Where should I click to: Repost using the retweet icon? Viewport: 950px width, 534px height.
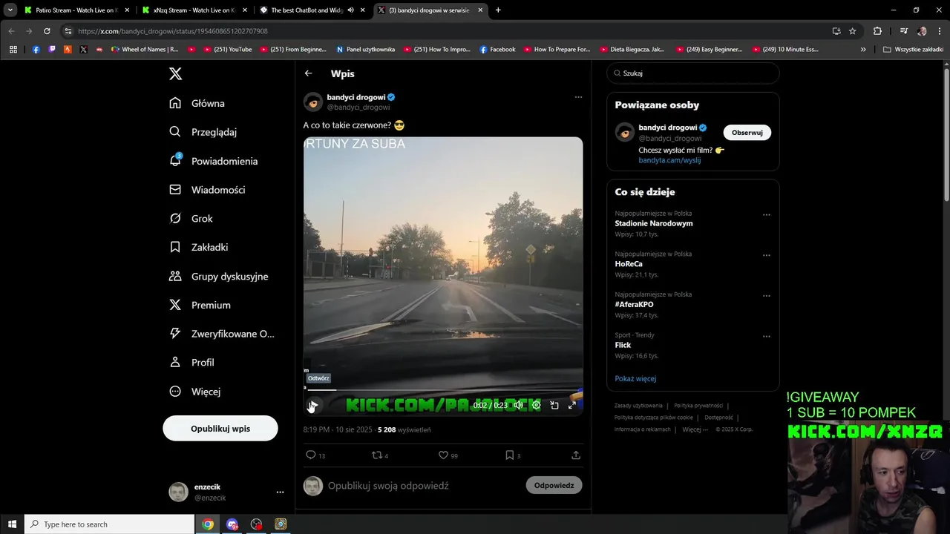[376, 455]
